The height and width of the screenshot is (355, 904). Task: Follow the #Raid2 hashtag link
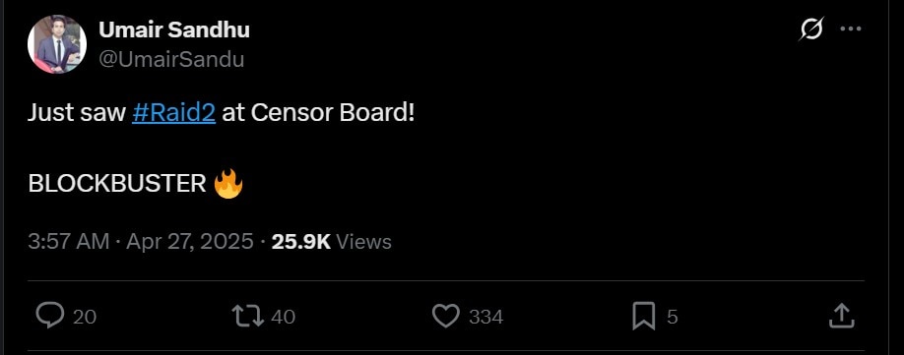pyautogui.click(x=173, y=113)
